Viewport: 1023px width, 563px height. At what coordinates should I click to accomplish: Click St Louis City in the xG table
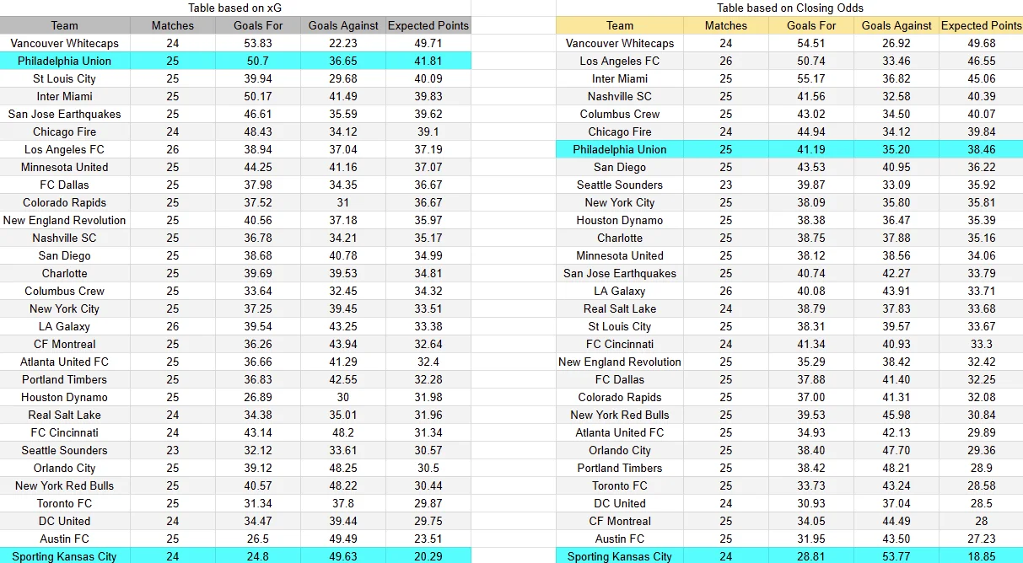click(65, 78)
